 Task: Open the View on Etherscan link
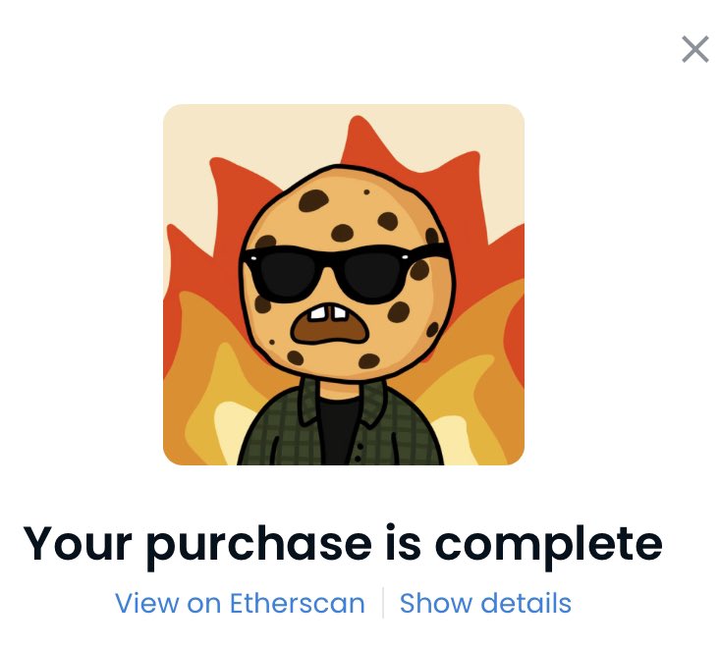pyautogui.click(x=240, y=603)
